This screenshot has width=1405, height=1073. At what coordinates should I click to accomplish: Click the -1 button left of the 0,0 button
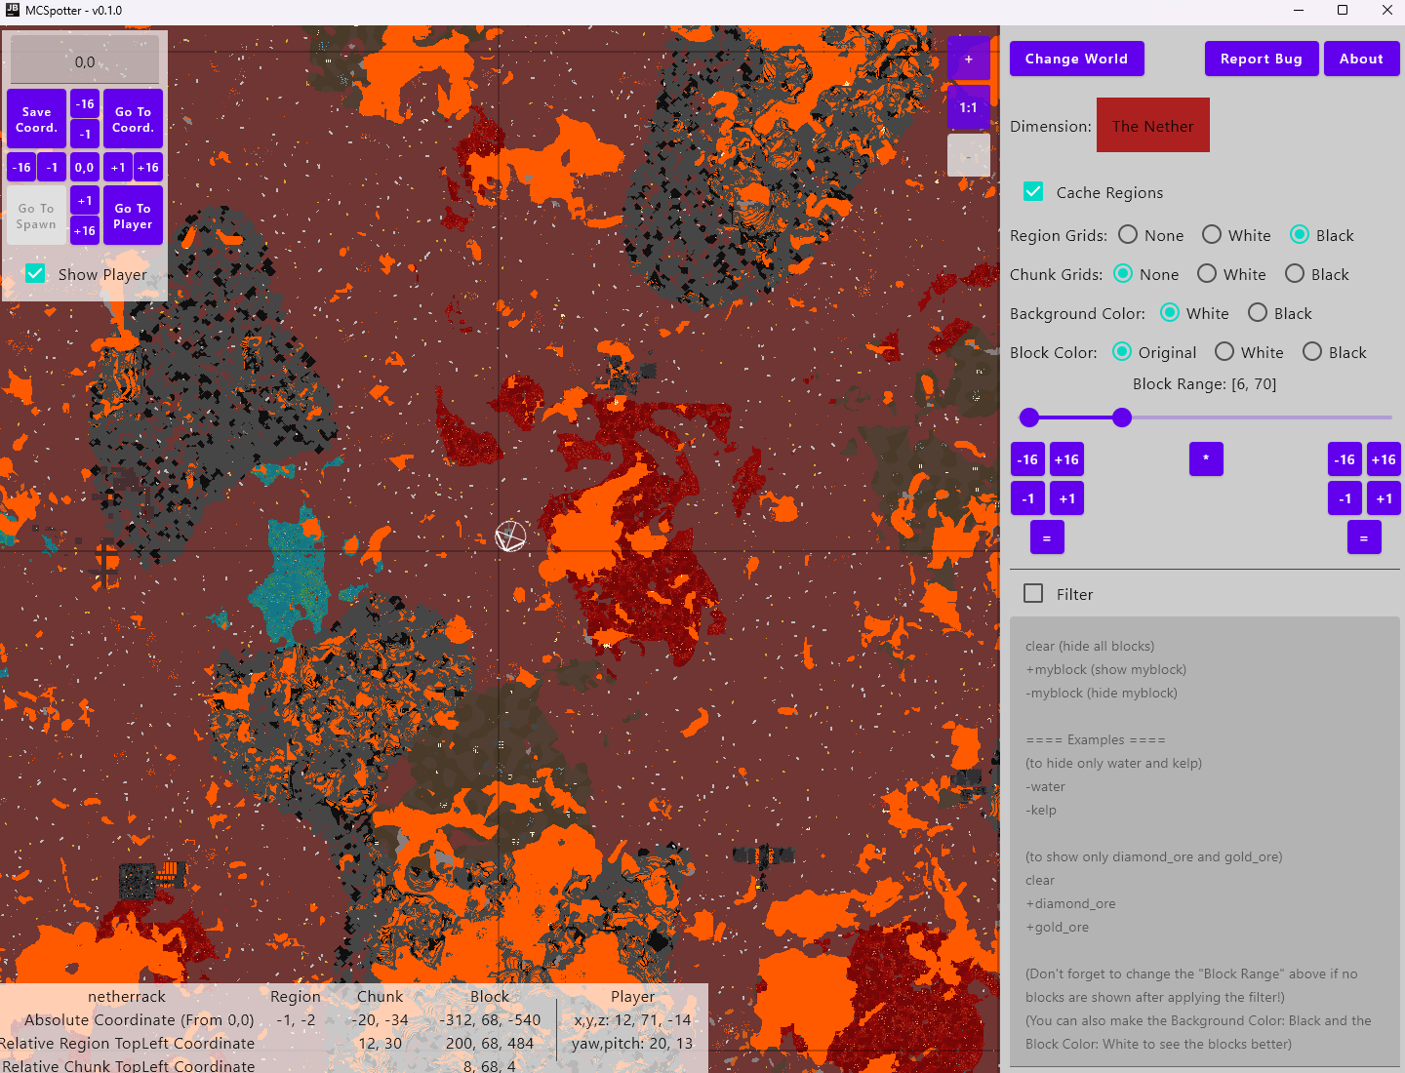(x=53, y=168)
